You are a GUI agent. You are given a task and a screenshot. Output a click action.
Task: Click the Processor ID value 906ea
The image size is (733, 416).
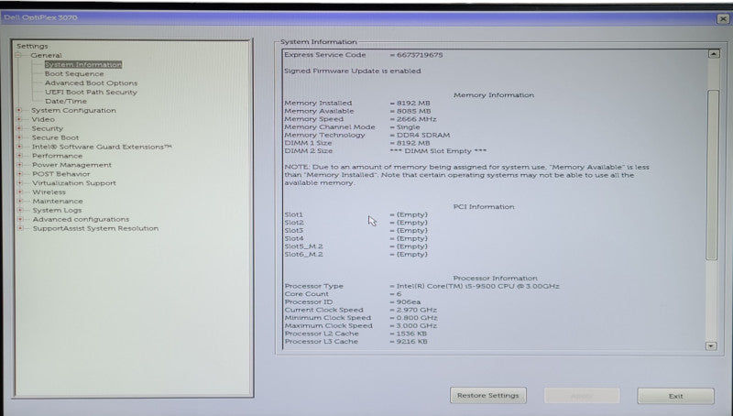click(409, 302)
